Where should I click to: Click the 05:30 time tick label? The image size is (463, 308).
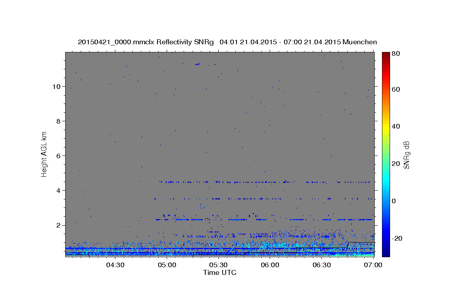(x=218, y=265)
